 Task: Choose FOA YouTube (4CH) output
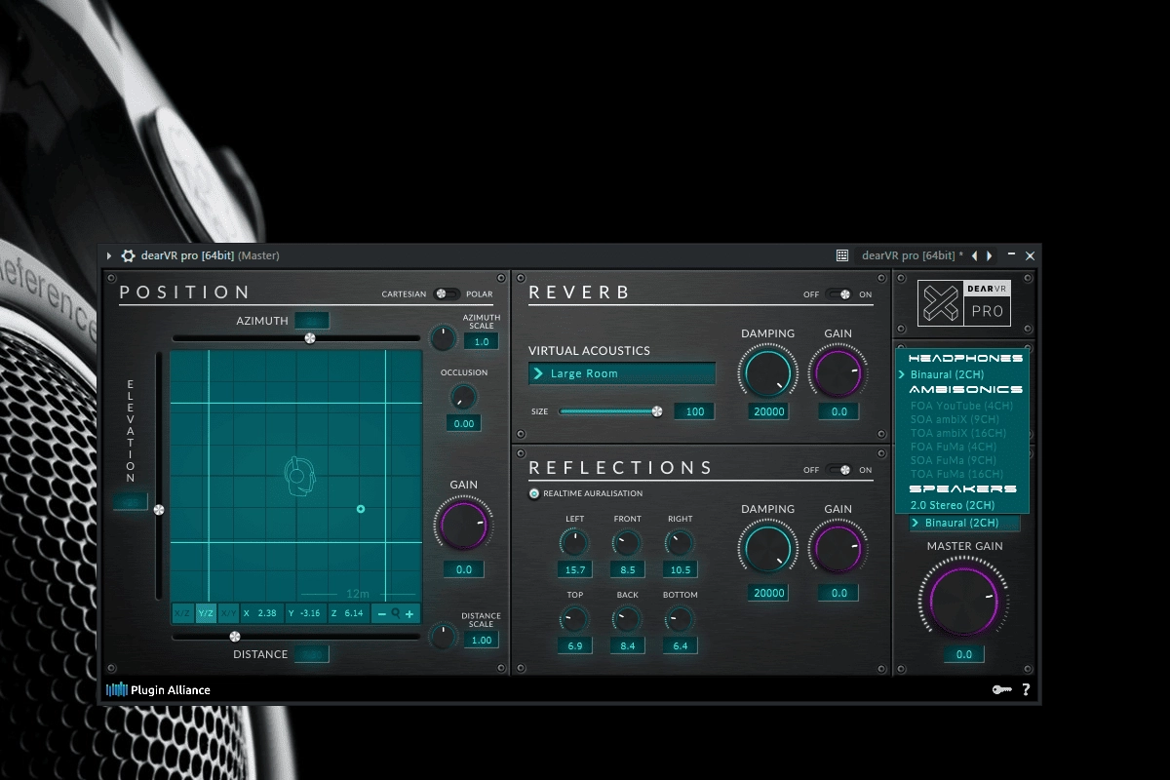pos(962,406)
